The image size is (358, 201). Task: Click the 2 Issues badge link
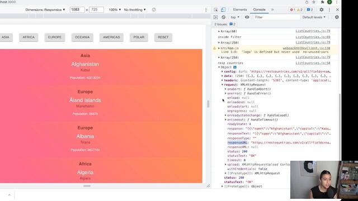coord(225,24)
